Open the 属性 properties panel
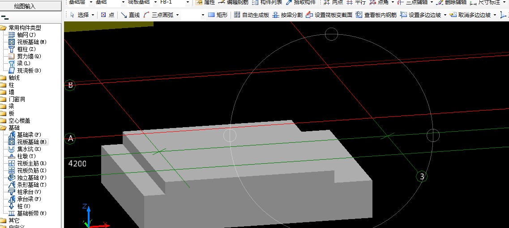 pyautogui.click(x=205, y=2)
